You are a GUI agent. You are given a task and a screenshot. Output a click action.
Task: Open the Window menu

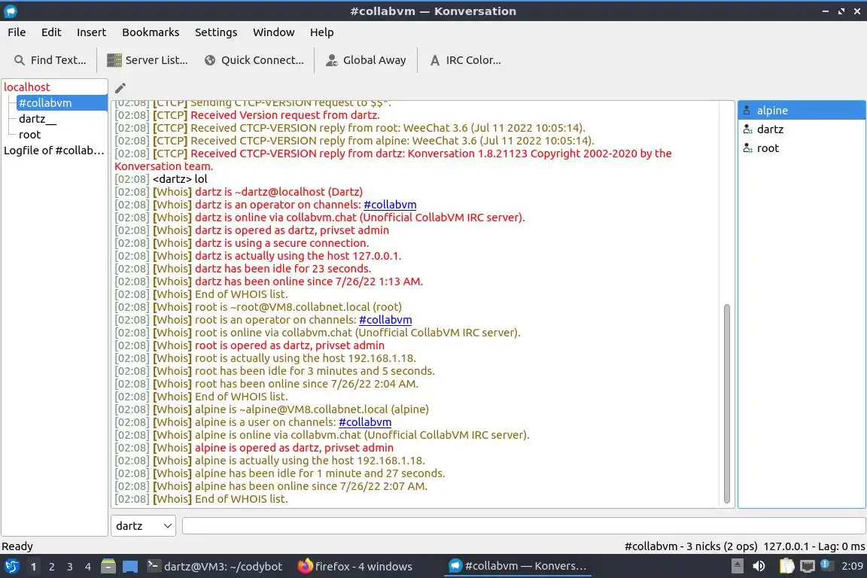(x=273, y=32)
